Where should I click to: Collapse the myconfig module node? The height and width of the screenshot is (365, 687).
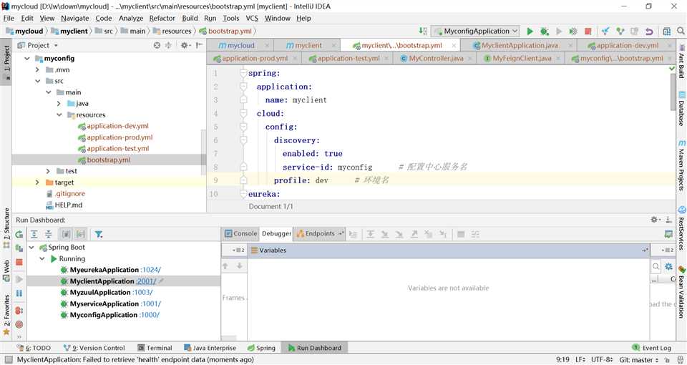click(x=27, y=58)
